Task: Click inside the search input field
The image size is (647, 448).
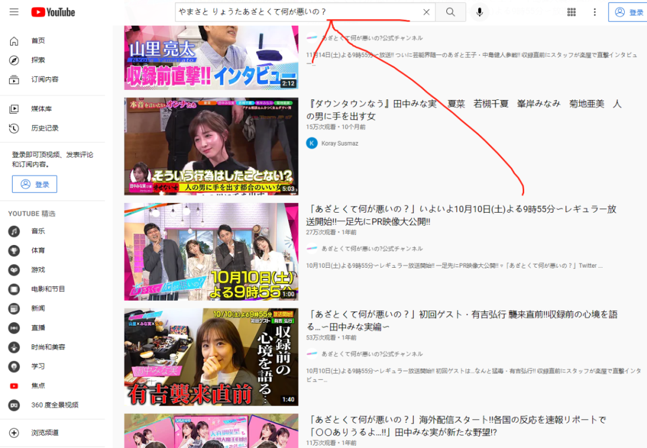Action: pos(294,12)
